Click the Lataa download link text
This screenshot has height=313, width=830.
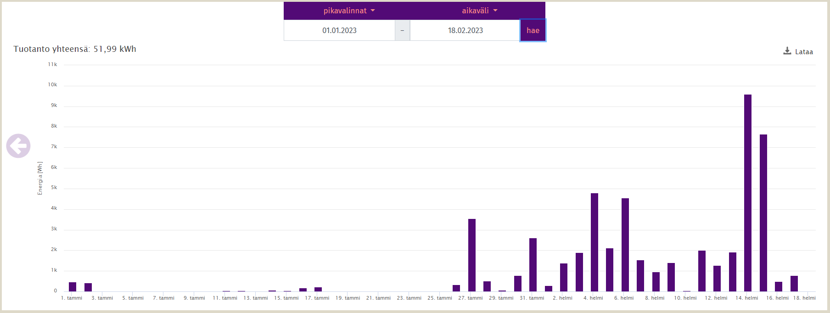[804, 52]
